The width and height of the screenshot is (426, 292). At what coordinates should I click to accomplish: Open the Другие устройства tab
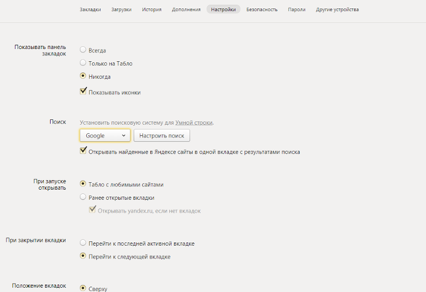(x=337, y=10)
